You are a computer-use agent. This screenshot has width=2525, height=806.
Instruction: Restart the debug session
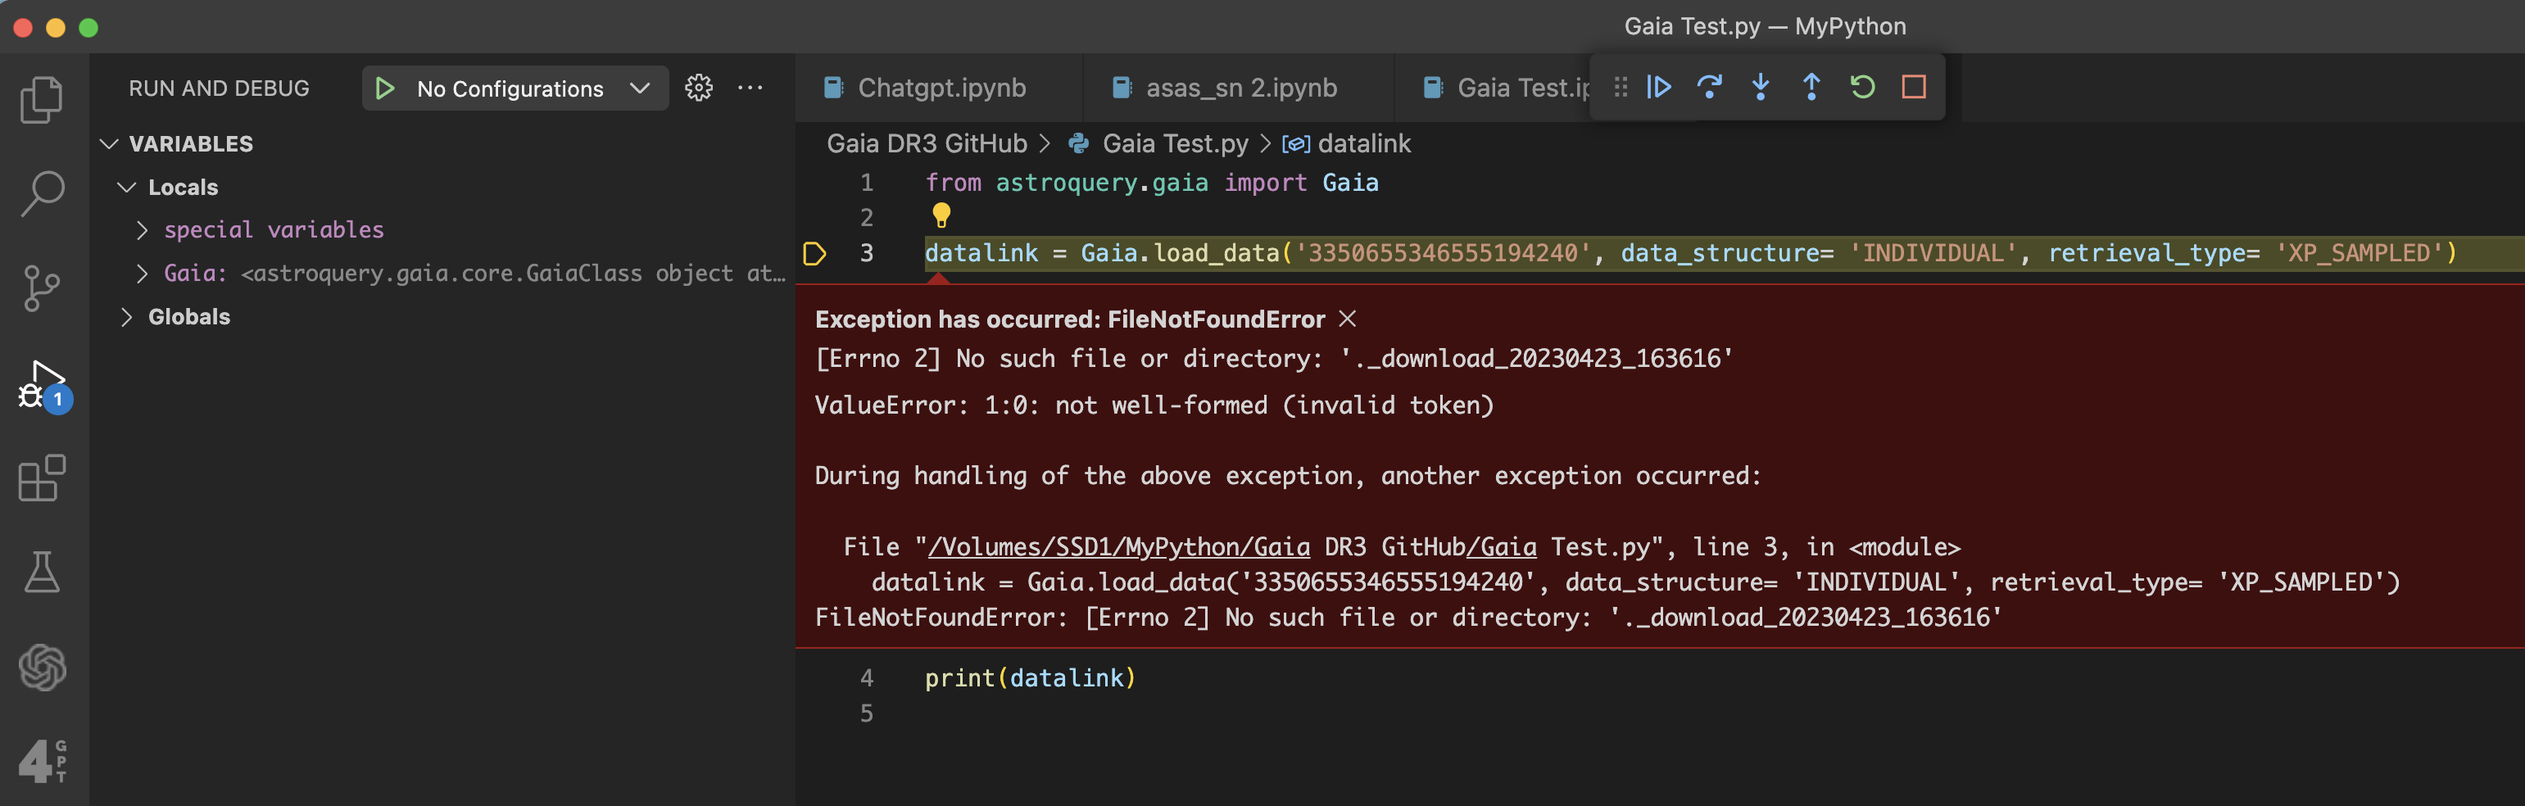pos(1862,88)
